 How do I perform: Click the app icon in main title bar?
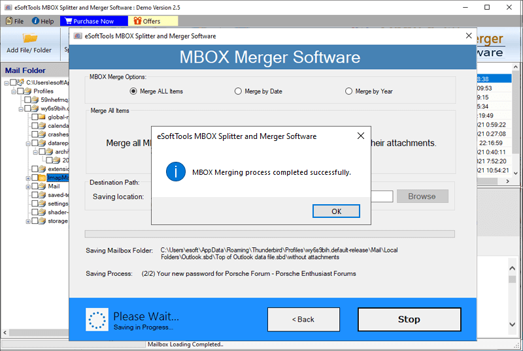click(8, 7)
